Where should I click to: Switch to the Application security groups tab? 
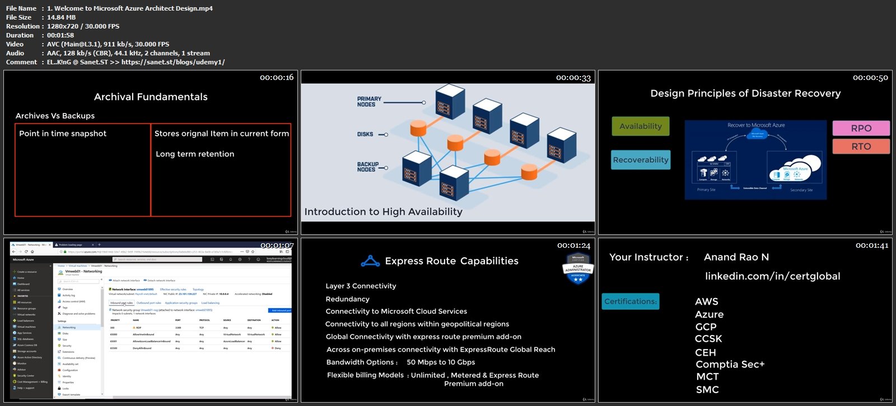point(181,303)
